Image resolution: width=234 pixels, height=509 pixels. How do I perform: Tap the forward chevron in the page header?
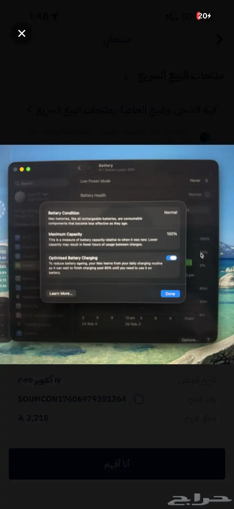click(x=220, y=39)
